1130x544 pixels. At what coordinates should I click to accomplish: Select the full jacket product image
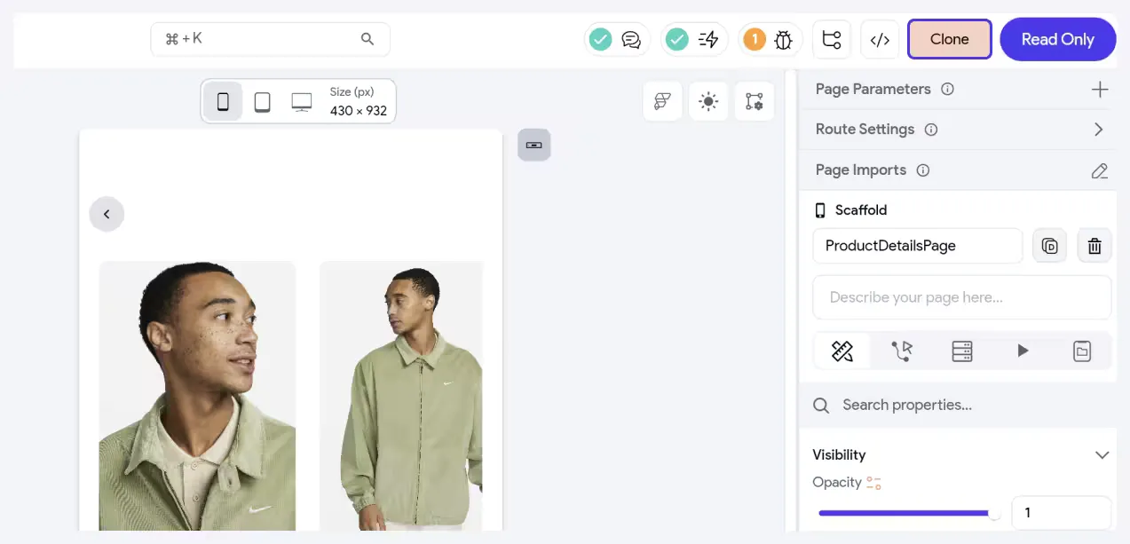[x=401, y=396]
